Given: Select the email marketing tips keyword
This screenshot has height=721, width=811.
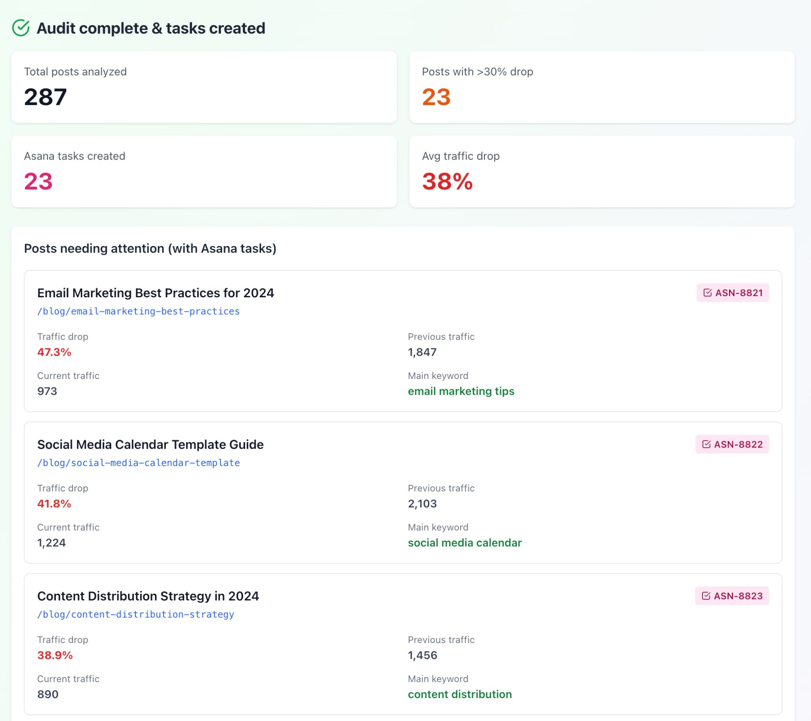Looking at the screenshot, I should (461, 391).
